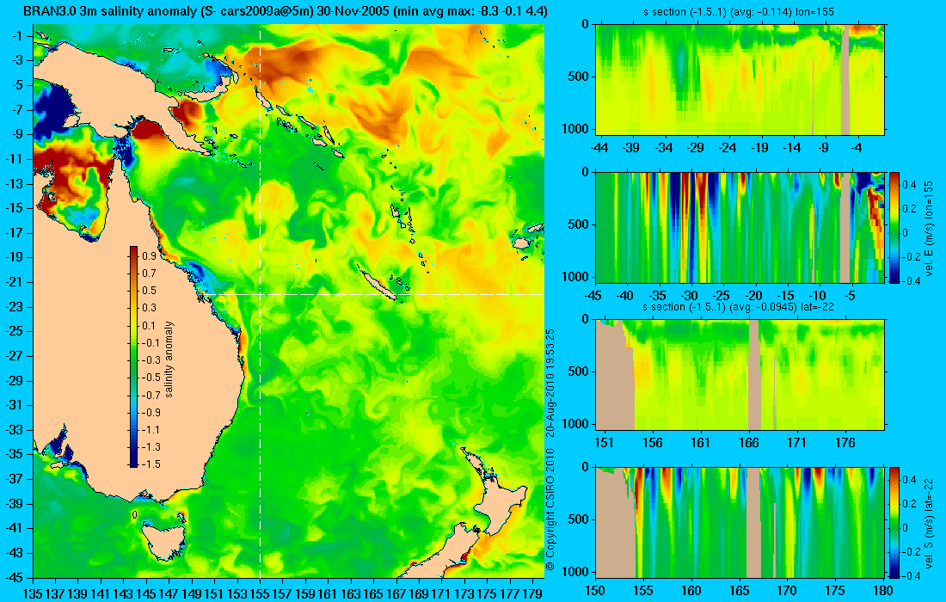Image resolution: width=946 pixels, height=602 pixels.
Task: Click the southward velocity section plot for lat=-22
Action: click(x=740, y=522)
